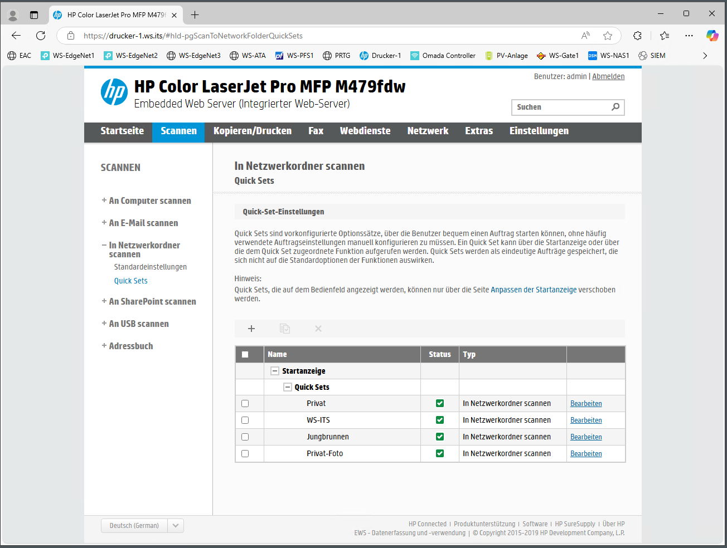Check the Privat-Foto Quick Set checkbox

(245, 454)
